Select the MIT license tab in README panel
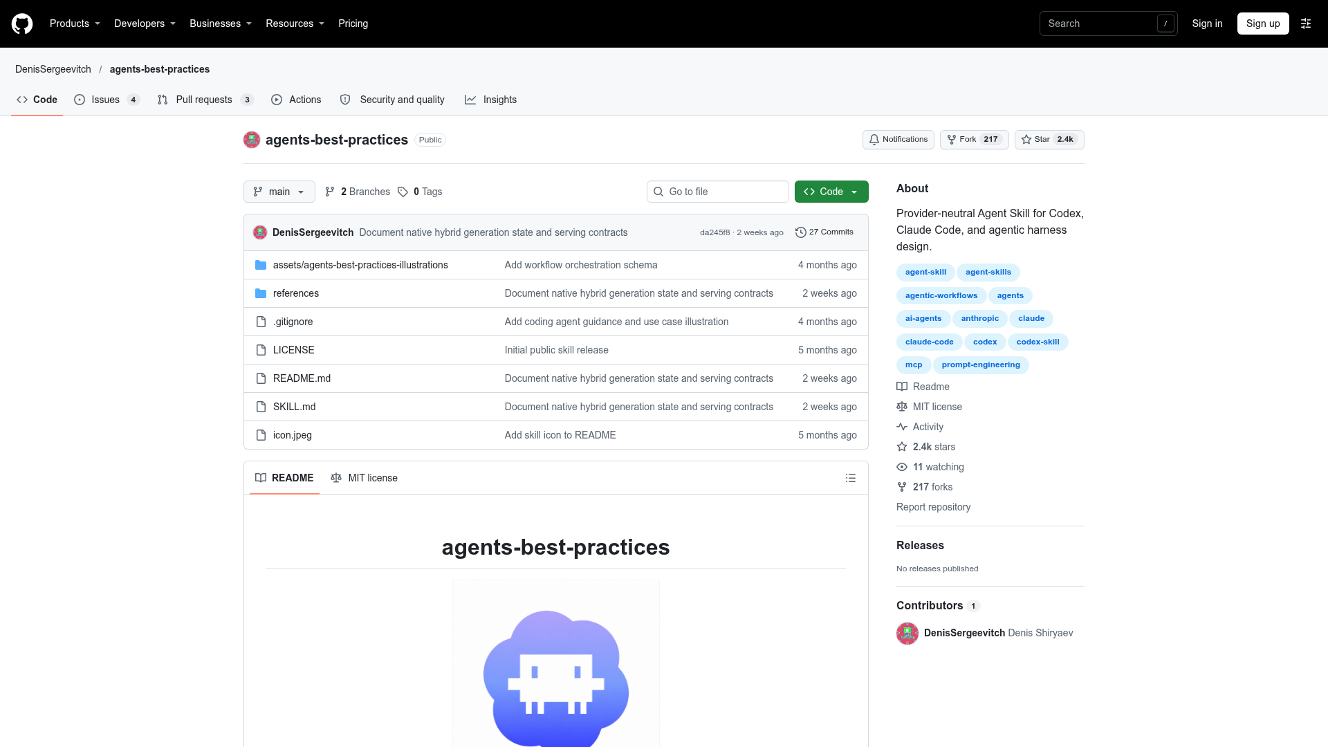The image size is (1328, 747). [365, 478]
